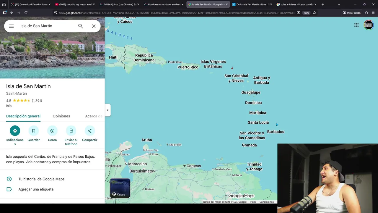The width and height of the screenshot is (378, 213).
Task: Select the Opiniones tab
Action: [61, 116]
